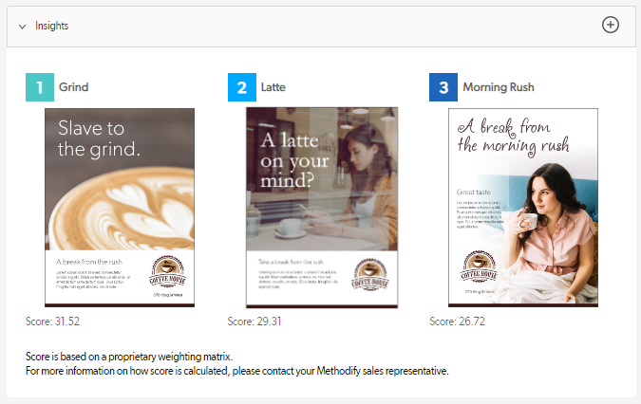Viewport: 641px width, 404px height.
Task: Open the Morning Rush ad thumbnail
Action: tap(523, 207)
